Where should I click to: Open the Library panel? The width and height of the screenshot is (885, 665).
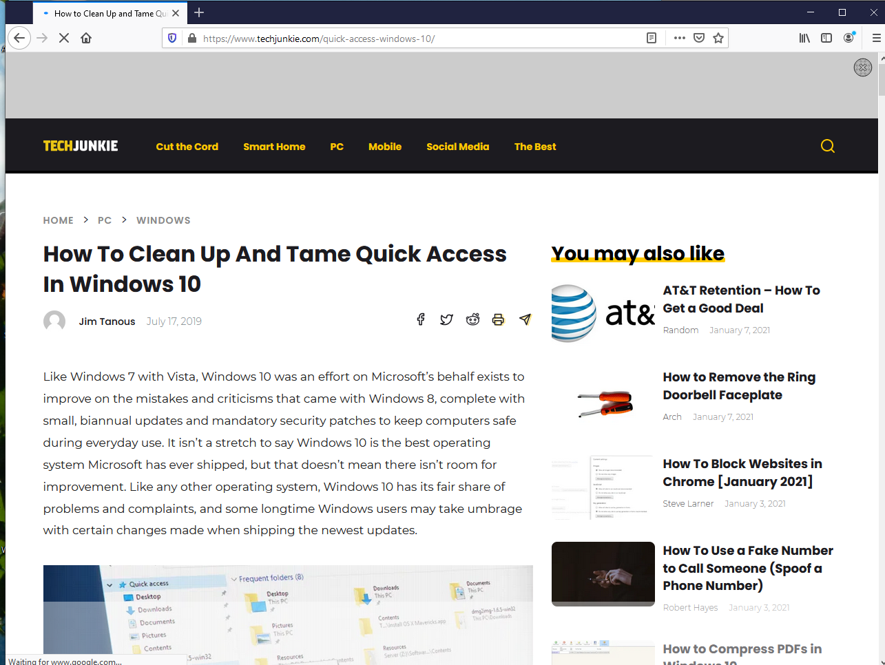coord(804,38)
